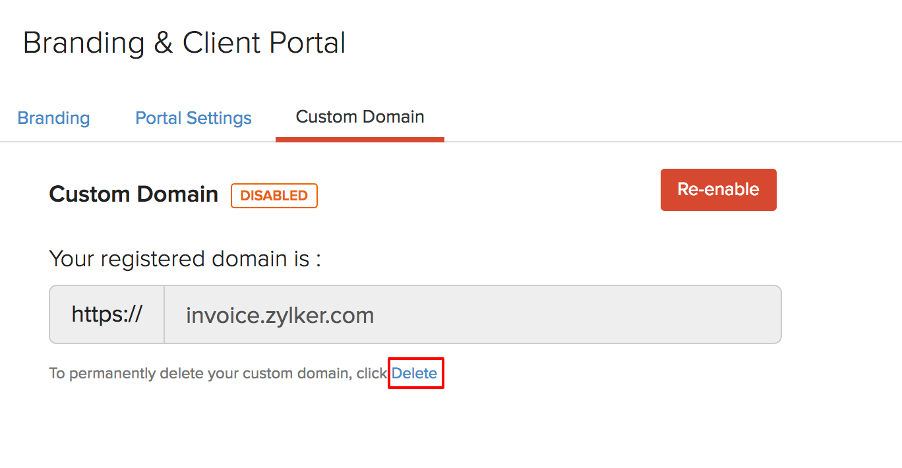Click the empty right side of the domain field
The width and height of the screenshot is (902, 468).
point(593,314)
